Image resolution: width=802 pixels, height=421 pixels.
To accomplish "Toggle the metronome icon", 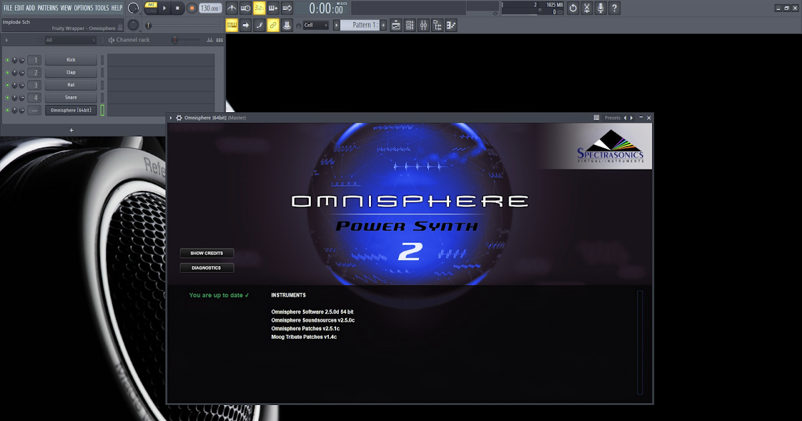I will tap(231, 8).
